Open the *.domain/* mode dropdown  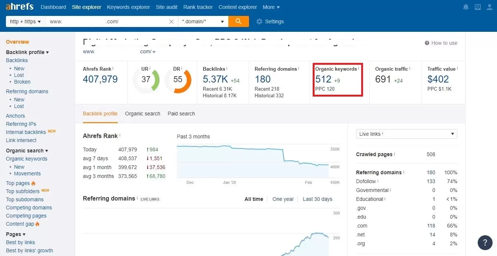[203, 21]
